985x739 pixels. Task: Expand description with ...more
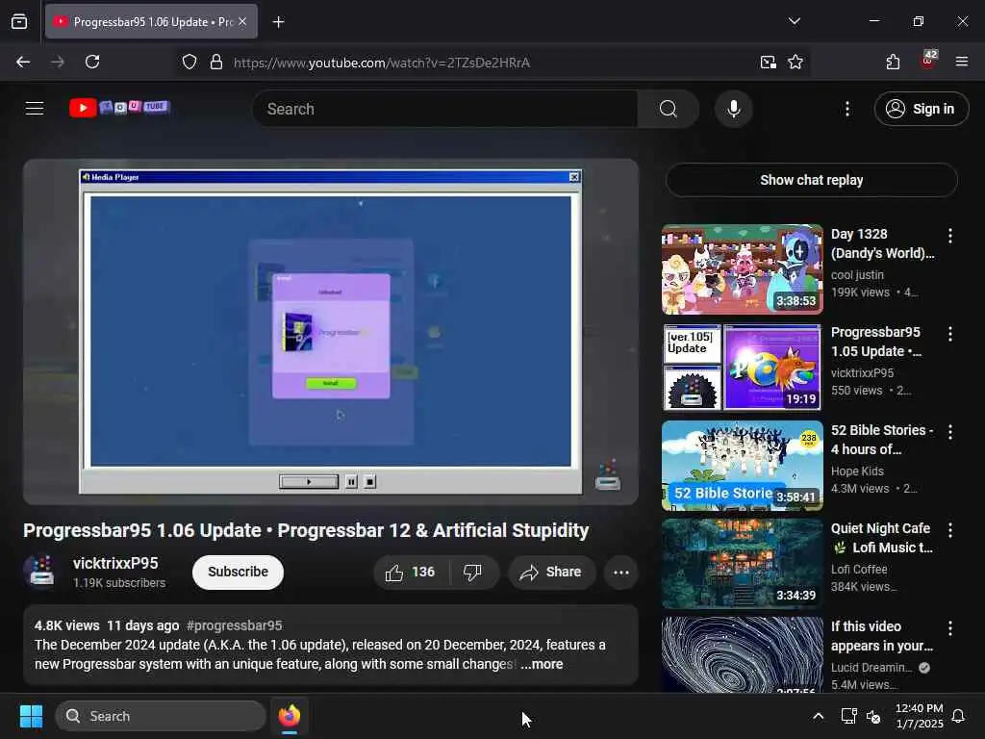542,664
